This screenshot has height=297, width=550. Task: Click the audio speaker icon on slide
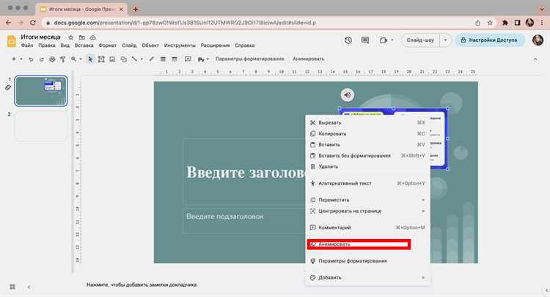coord(348,95)
